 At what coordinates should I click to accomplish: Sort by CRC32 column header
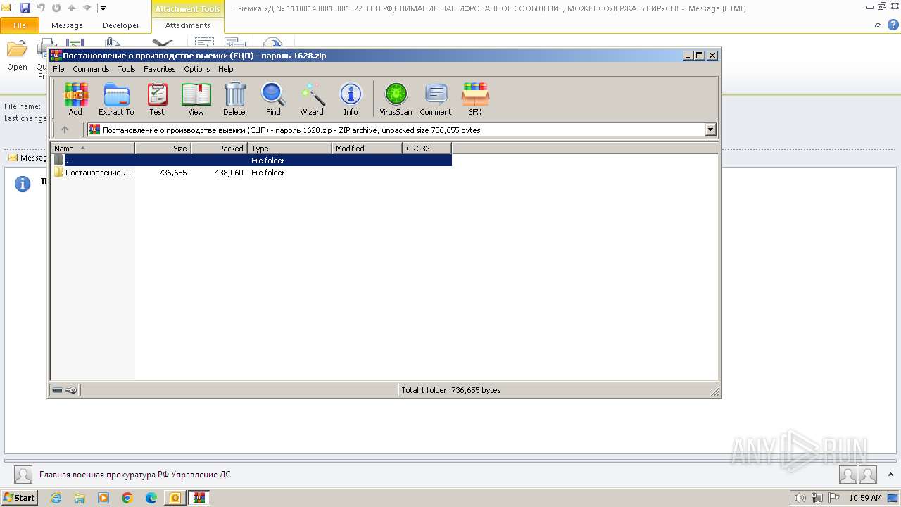click(x=427, y=148)
